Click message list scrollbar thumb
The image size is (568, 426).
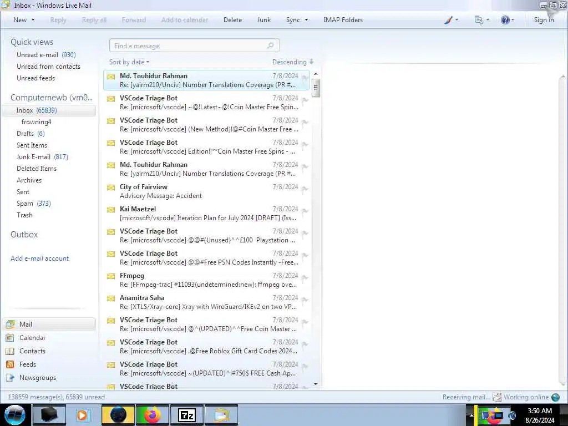coord(316,88)
